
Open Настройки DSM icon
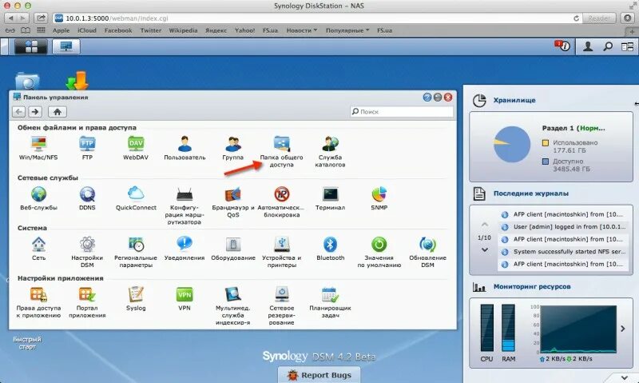click(87, 252)
